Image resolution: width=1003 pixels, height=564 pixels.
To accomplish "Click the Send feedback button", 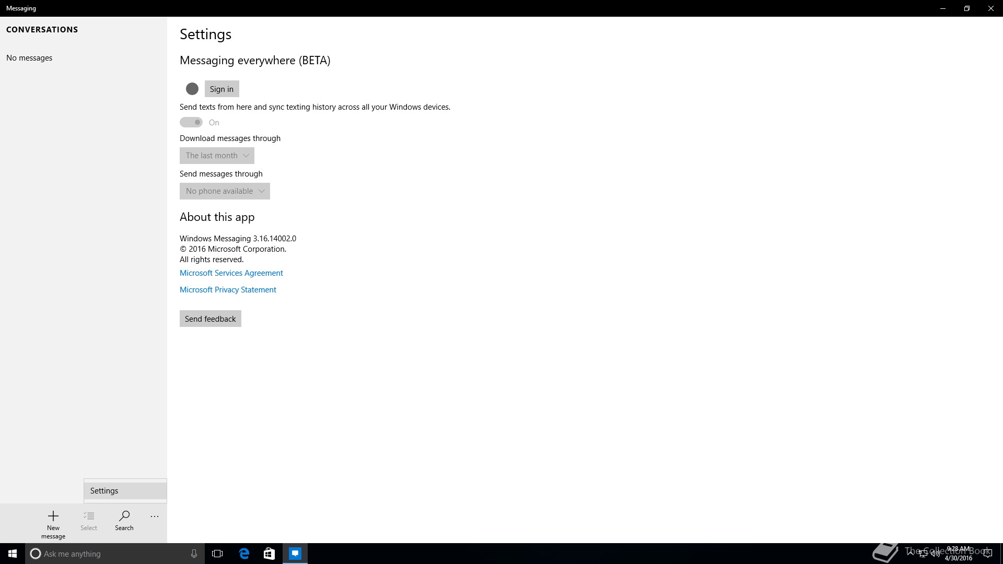I will point(211,319).
